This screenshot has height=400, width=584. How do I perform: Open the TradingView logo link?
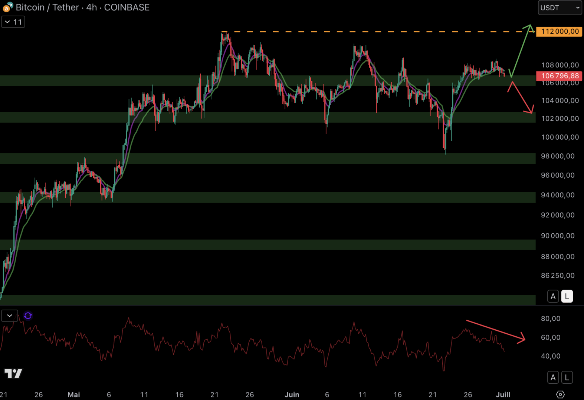13,373
